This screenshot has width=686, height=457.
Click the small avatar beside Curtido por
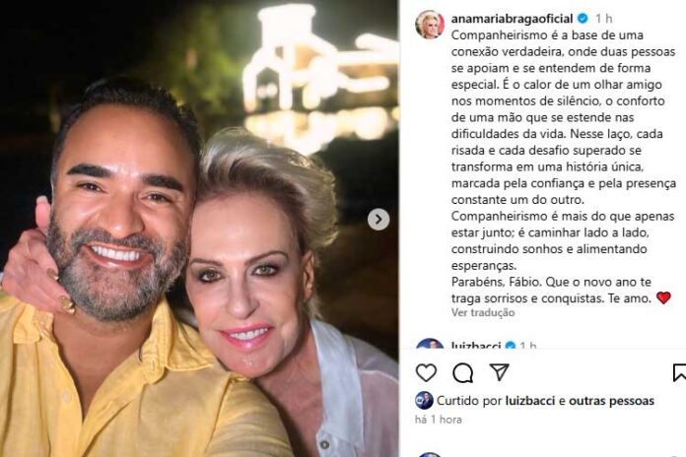pos(424,401)
